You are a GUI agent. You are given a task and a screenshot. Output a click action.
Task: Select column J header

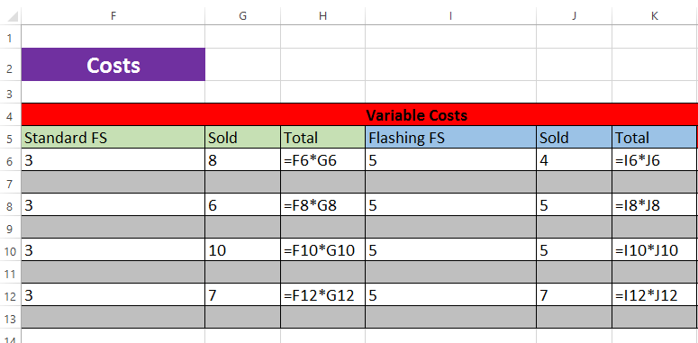(x=574, y=16)
